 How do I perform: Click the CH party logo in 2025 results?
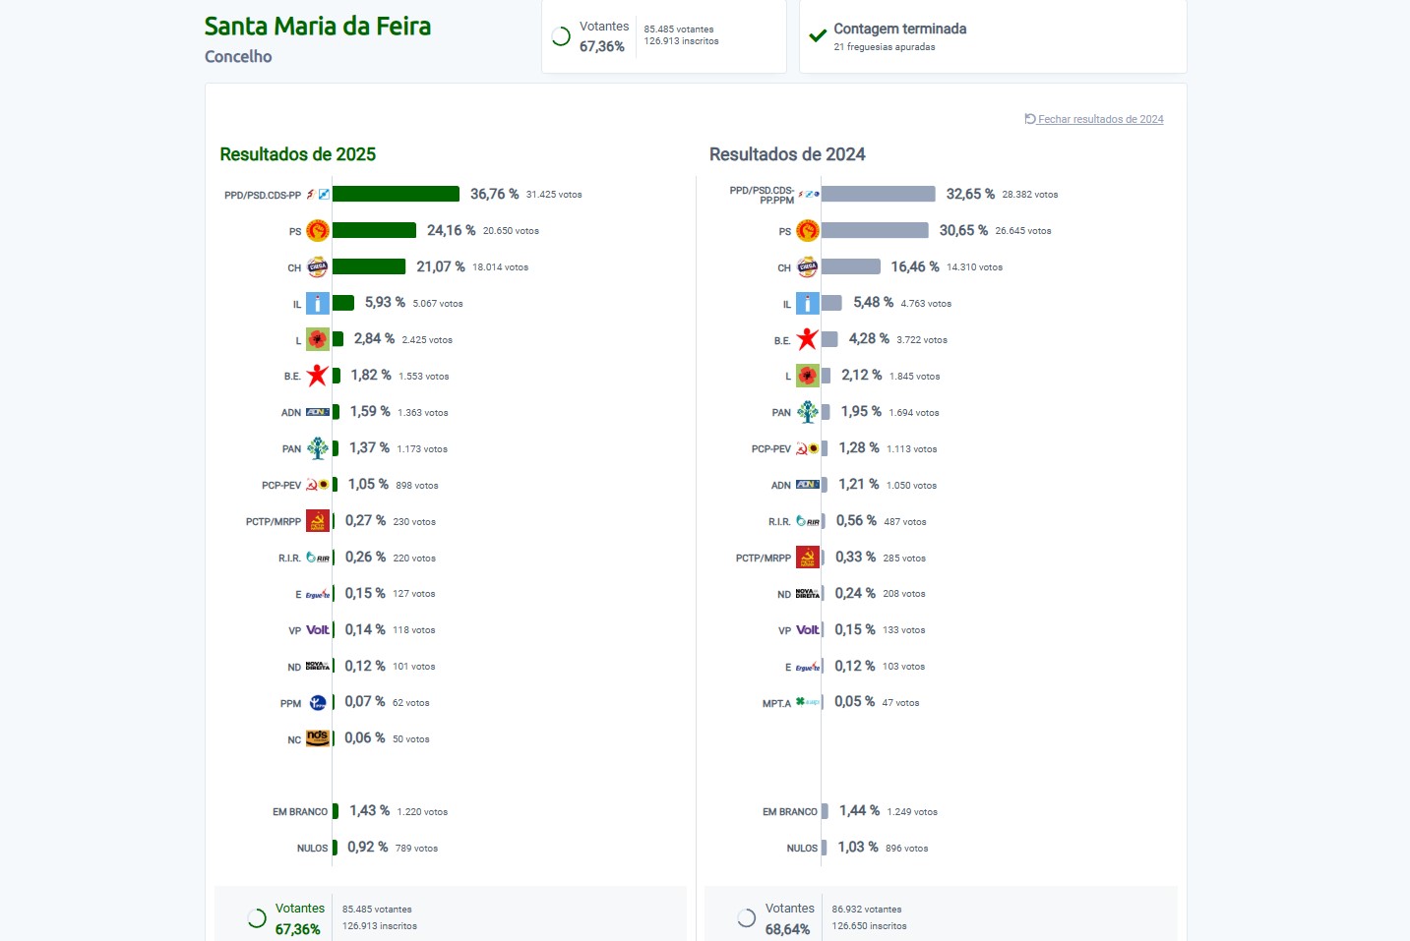pos(317,267)
